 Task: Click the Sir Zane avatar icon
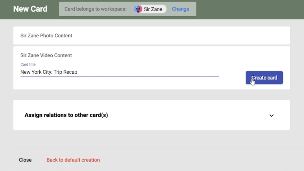[138, 9]
